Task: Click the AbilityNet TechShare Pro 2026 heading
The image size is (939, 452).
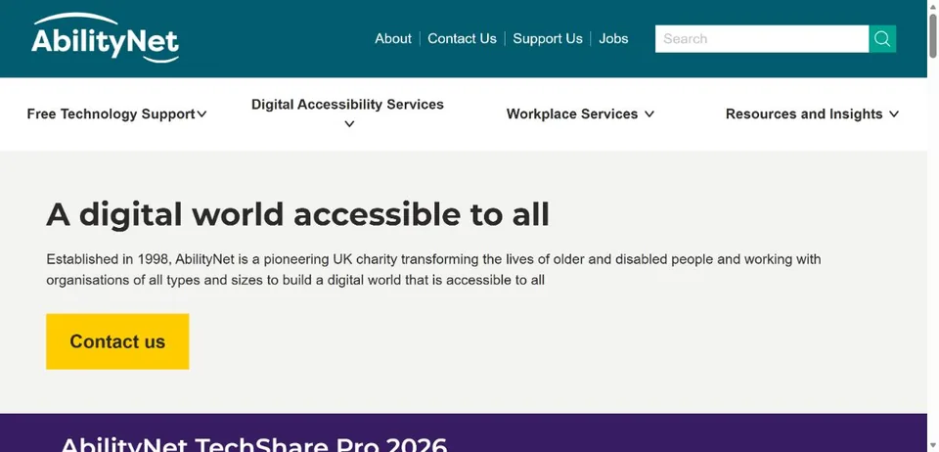Action: point(254,445)
